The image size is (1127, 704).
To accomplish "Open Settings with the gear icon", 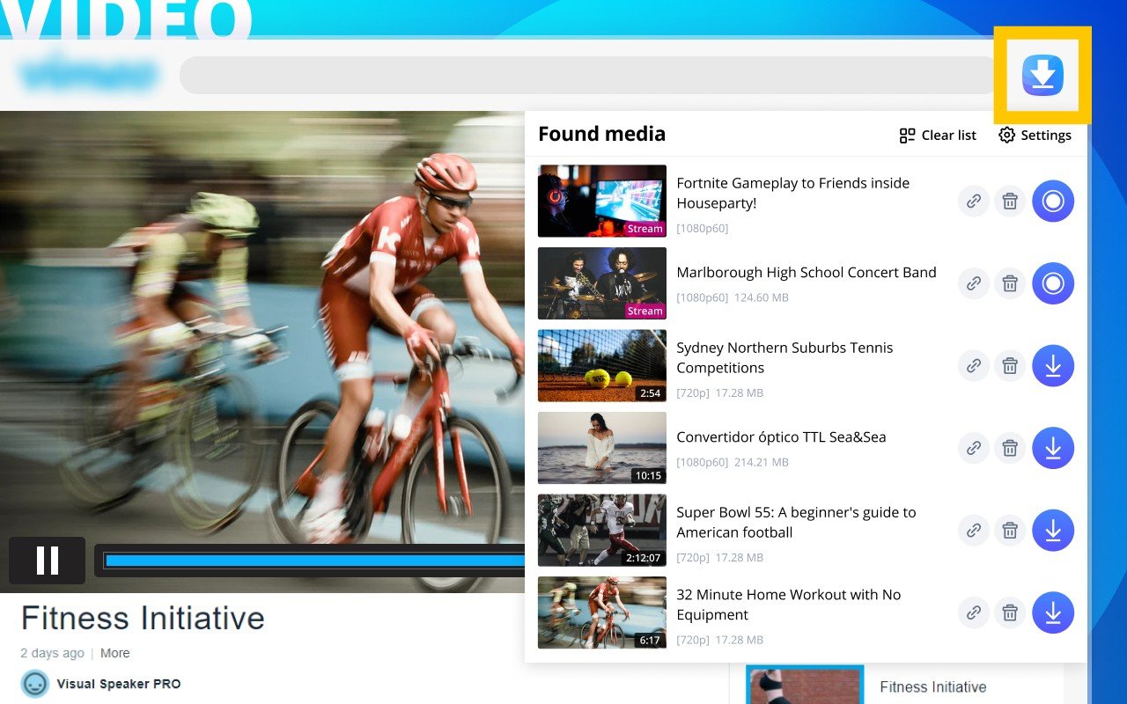I will click(x=1035, y=135).
